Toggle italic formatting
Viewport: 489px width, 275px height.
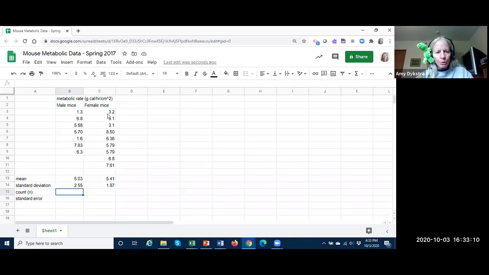[x=196, y=73]
